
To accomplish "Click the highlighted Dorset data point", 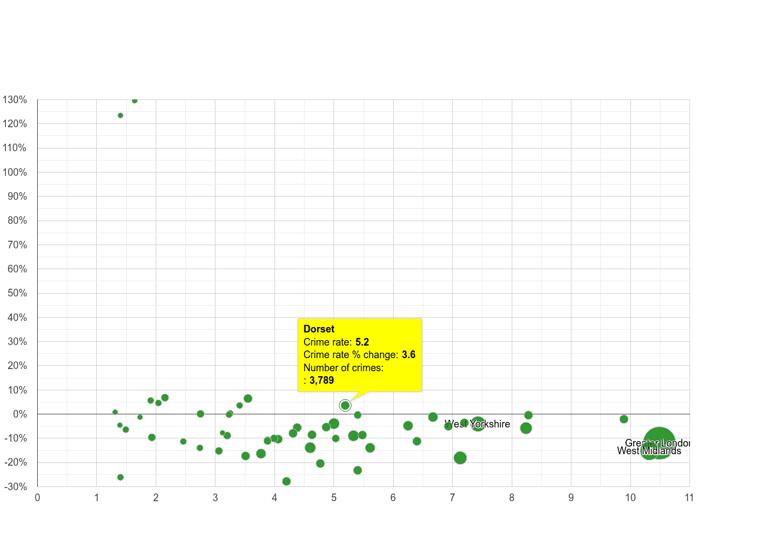I will pos(345,405).
